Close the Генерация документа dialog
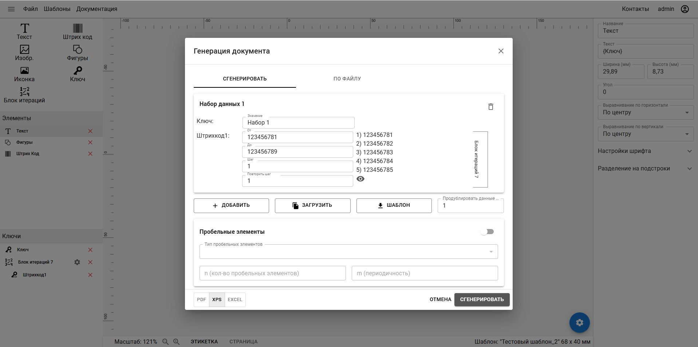This screenshot has height=347, width=698. 501,51
